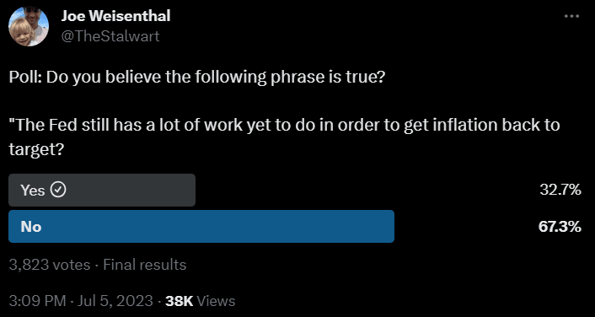Visit the @TheStalwart handle link
Image resolution: width=595 pixels, height=317 pixels.
[110, 36]
